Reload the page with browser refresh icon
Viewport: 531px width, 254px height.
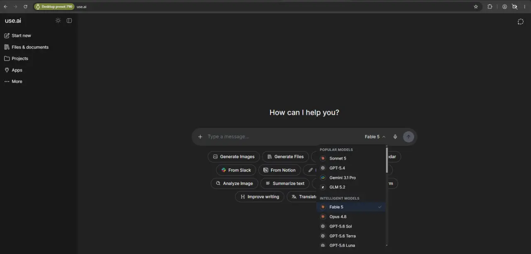pos(25,7)
